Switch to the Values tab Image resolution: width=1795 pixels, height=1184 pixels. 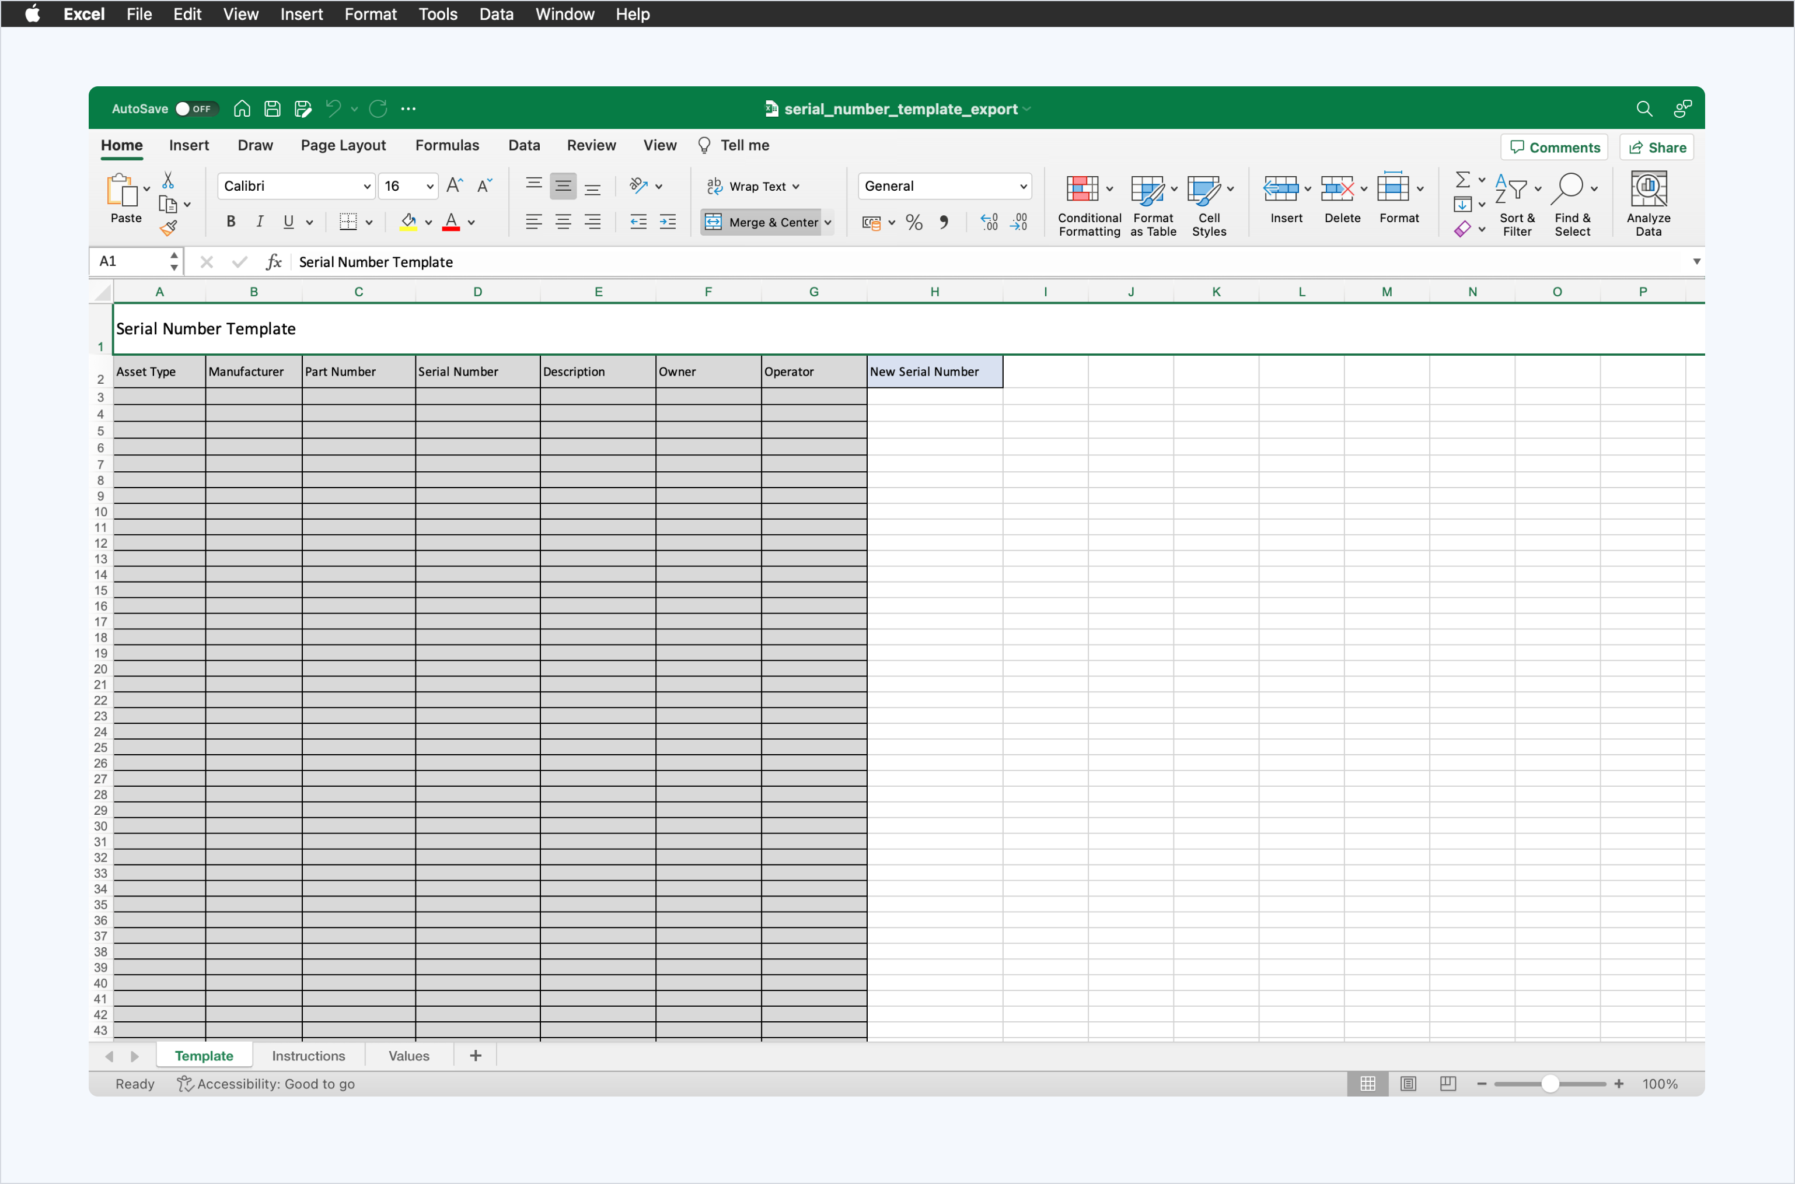[408, 1055]
